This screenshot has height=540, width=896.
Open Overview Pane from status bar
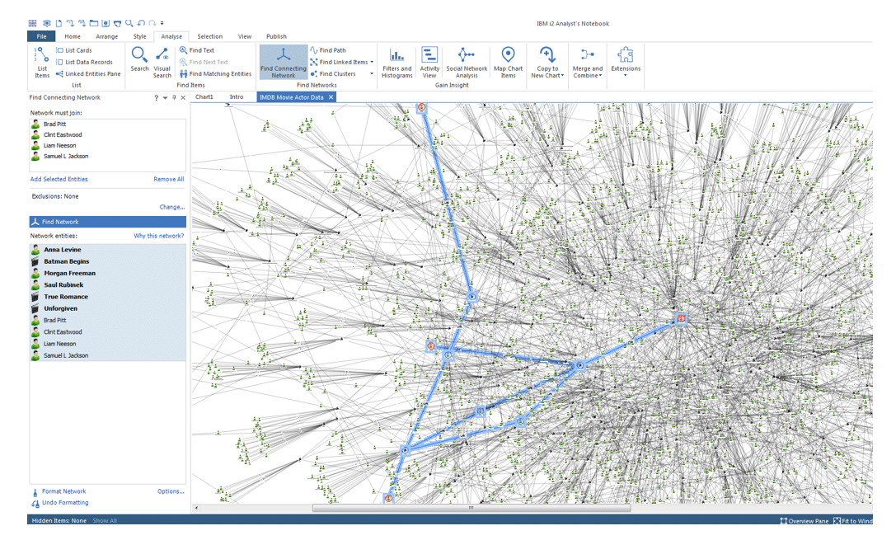click(804, 520)
